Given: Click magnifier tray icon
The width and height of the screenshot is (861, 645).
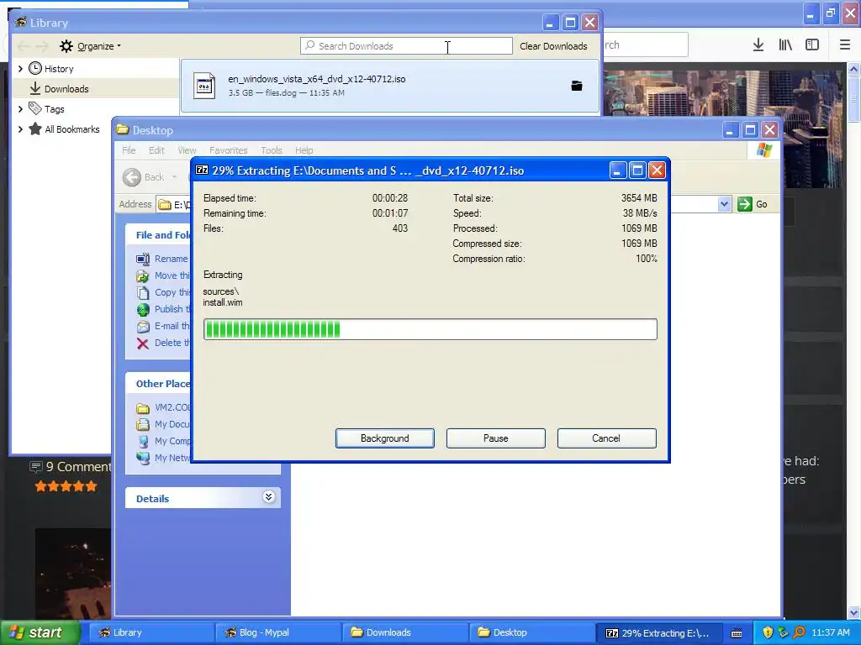Looking at the screenshot, I should point(799,632).
